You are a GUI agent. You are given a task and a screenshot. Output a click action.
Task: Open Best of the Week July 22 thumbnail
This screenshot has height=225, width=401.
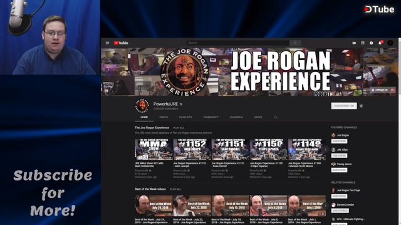tap(192, 206)
